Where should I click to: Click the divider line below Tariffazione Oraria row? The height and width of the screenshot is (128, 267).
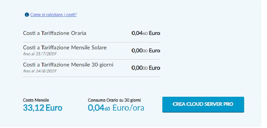[x=92, y=42]
